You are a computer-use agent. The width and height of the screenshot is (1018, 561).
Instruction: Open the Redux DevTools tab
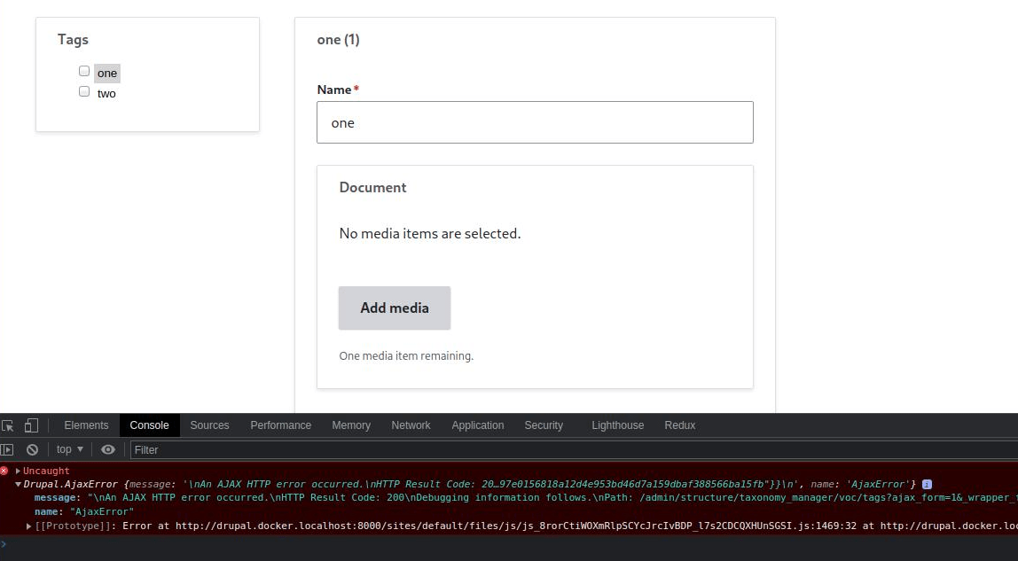pyautogui.click(x=679, y=425)
